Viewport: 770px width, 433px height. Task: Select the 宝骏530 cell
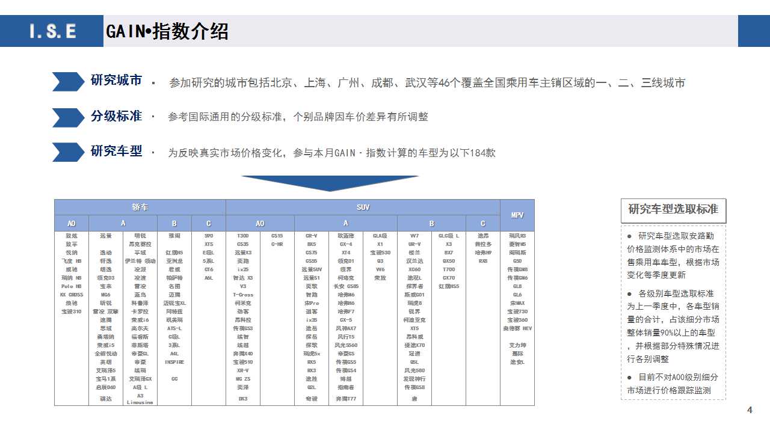coord(380,253)
